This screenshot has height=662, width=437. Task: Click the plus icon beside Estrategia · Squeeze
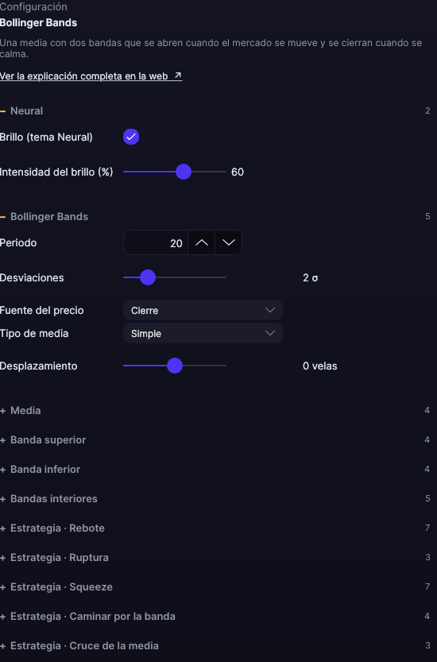coord(3,587)
